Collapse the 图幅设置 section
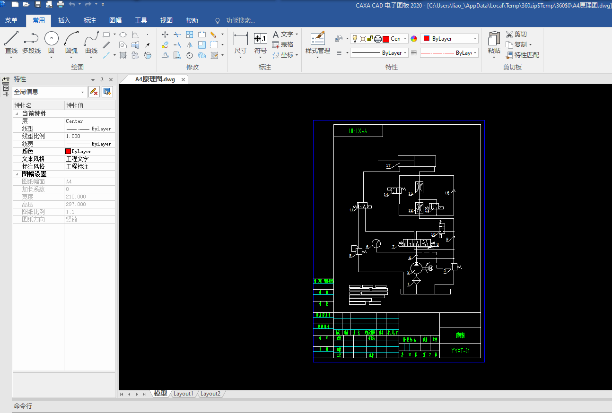 point(17,174)
